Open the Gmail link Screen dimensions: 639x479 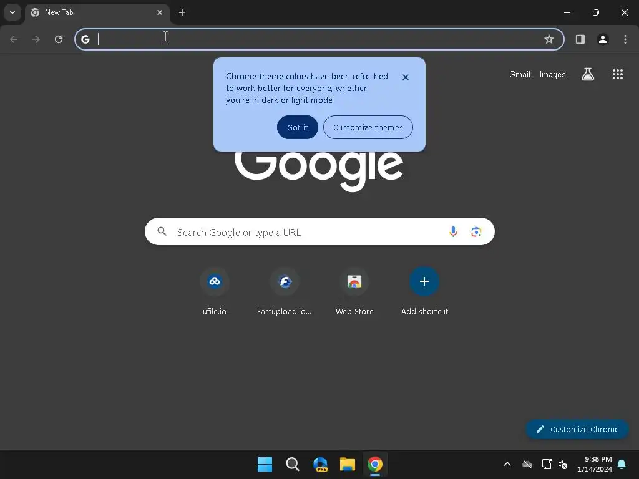coord(520,75)
